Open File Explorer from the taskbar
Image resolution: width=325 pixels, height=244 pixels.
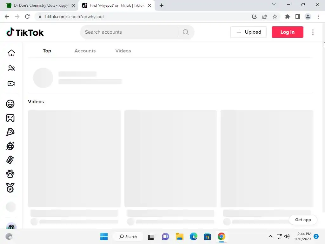pyautogui.click(x=180, y=236)
